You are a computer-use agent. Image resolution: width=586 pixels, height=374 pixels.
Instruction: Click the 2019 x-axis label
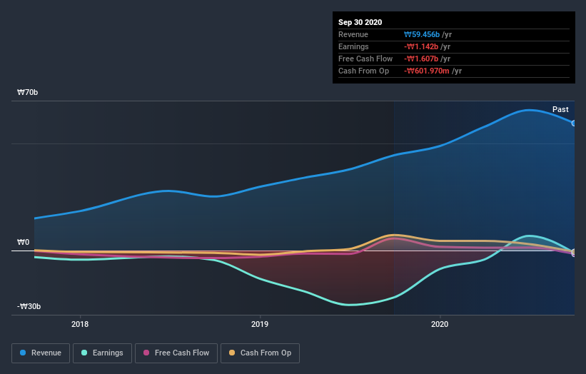260,324
